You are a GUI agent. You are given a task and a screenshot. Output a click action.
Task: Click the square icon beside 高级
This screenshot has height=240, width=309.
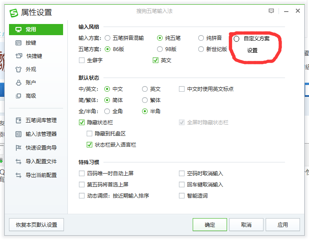(18, 96)
